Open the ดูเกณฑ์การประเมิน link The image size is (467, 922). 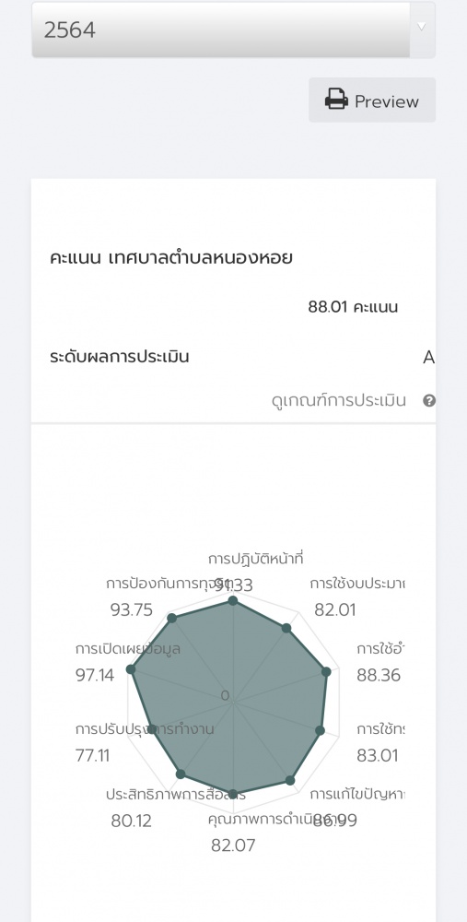339,401
